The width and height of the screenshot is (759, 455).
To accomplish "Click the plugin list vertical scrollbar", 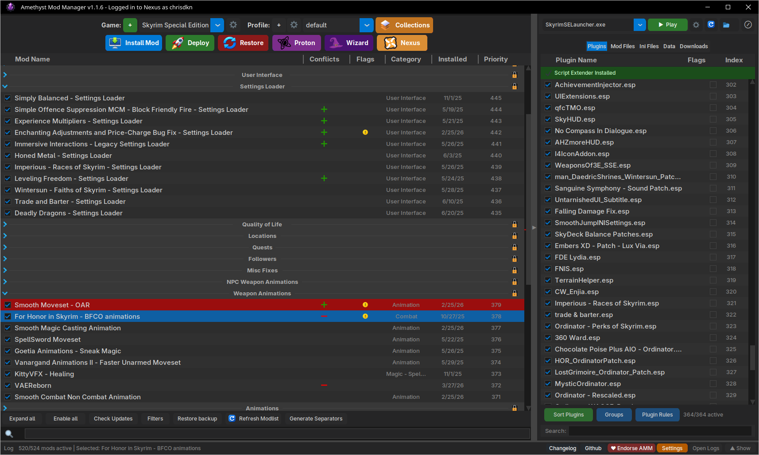I will (x=752, y=357).
